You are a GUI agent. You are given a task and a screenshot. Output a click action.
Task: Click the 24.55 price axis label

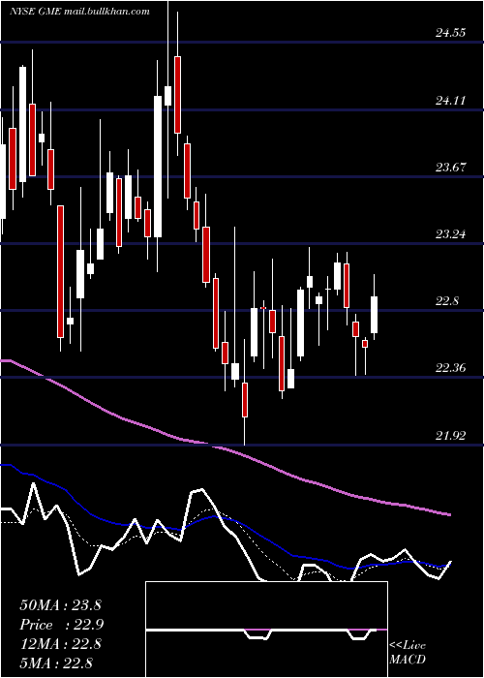coord(450,33)
